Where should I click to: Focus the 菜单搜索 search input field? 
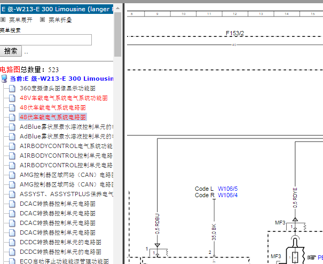pyautogui.click(x=45, y=40)
